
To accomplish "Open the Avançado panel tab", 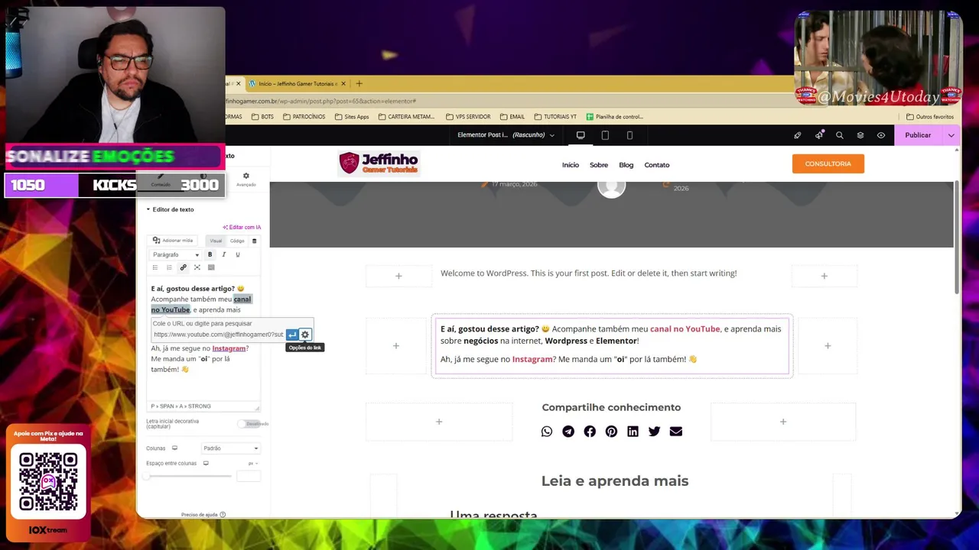I will pyautogui.click(x=246, y=180).
